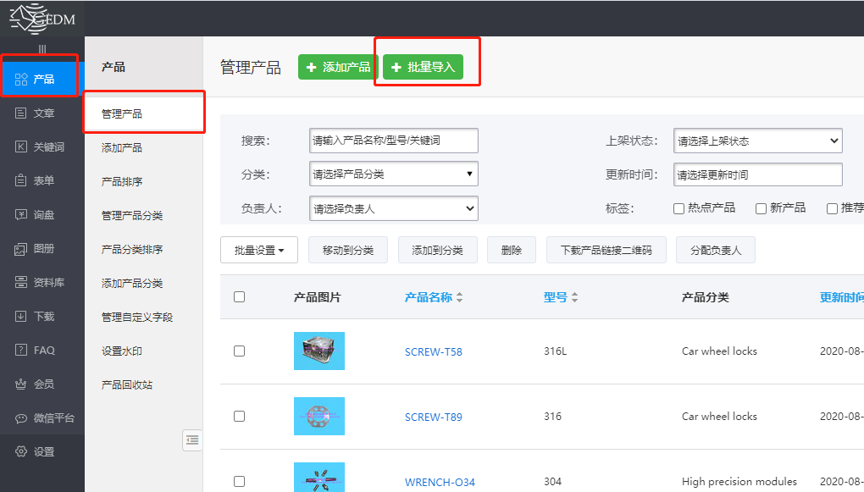
Task: Check the select-all checkbox in table header
Action: click(x=239, y=297)
